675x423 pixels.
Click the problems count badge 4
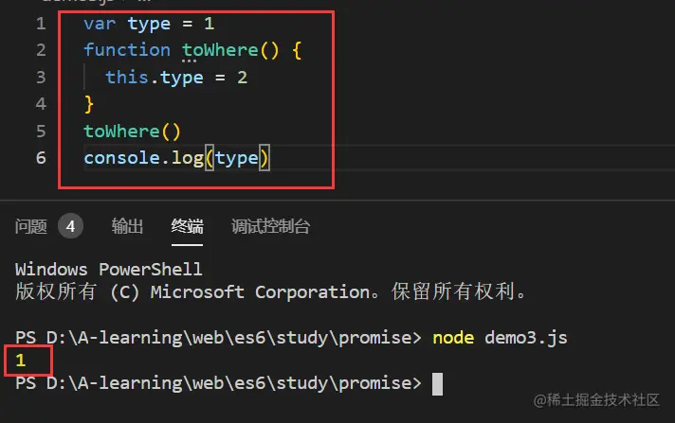point(70,226)
